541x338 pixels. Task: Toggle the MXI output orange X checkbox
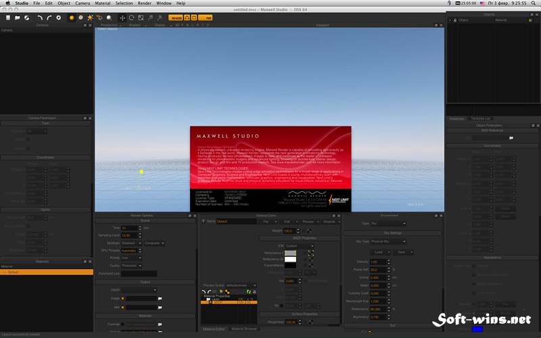tap(122, 308)
